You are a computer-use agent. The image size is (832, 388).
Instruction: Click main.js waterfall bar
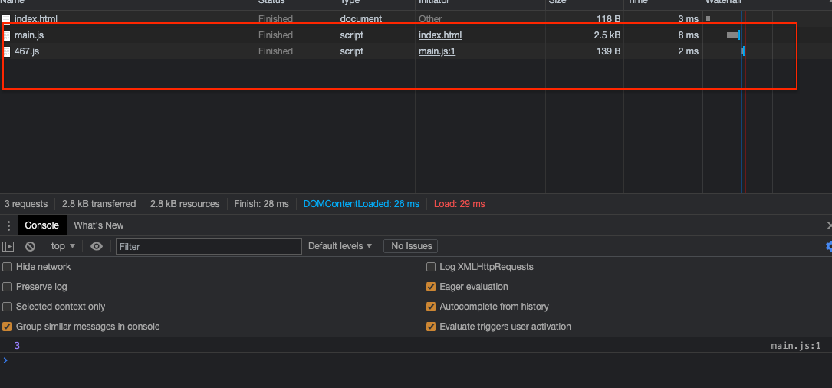coord(733,35)
